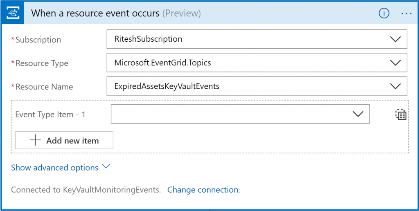
Task: Click the Show advanced options link text
Action: click(x=54, y=168)
